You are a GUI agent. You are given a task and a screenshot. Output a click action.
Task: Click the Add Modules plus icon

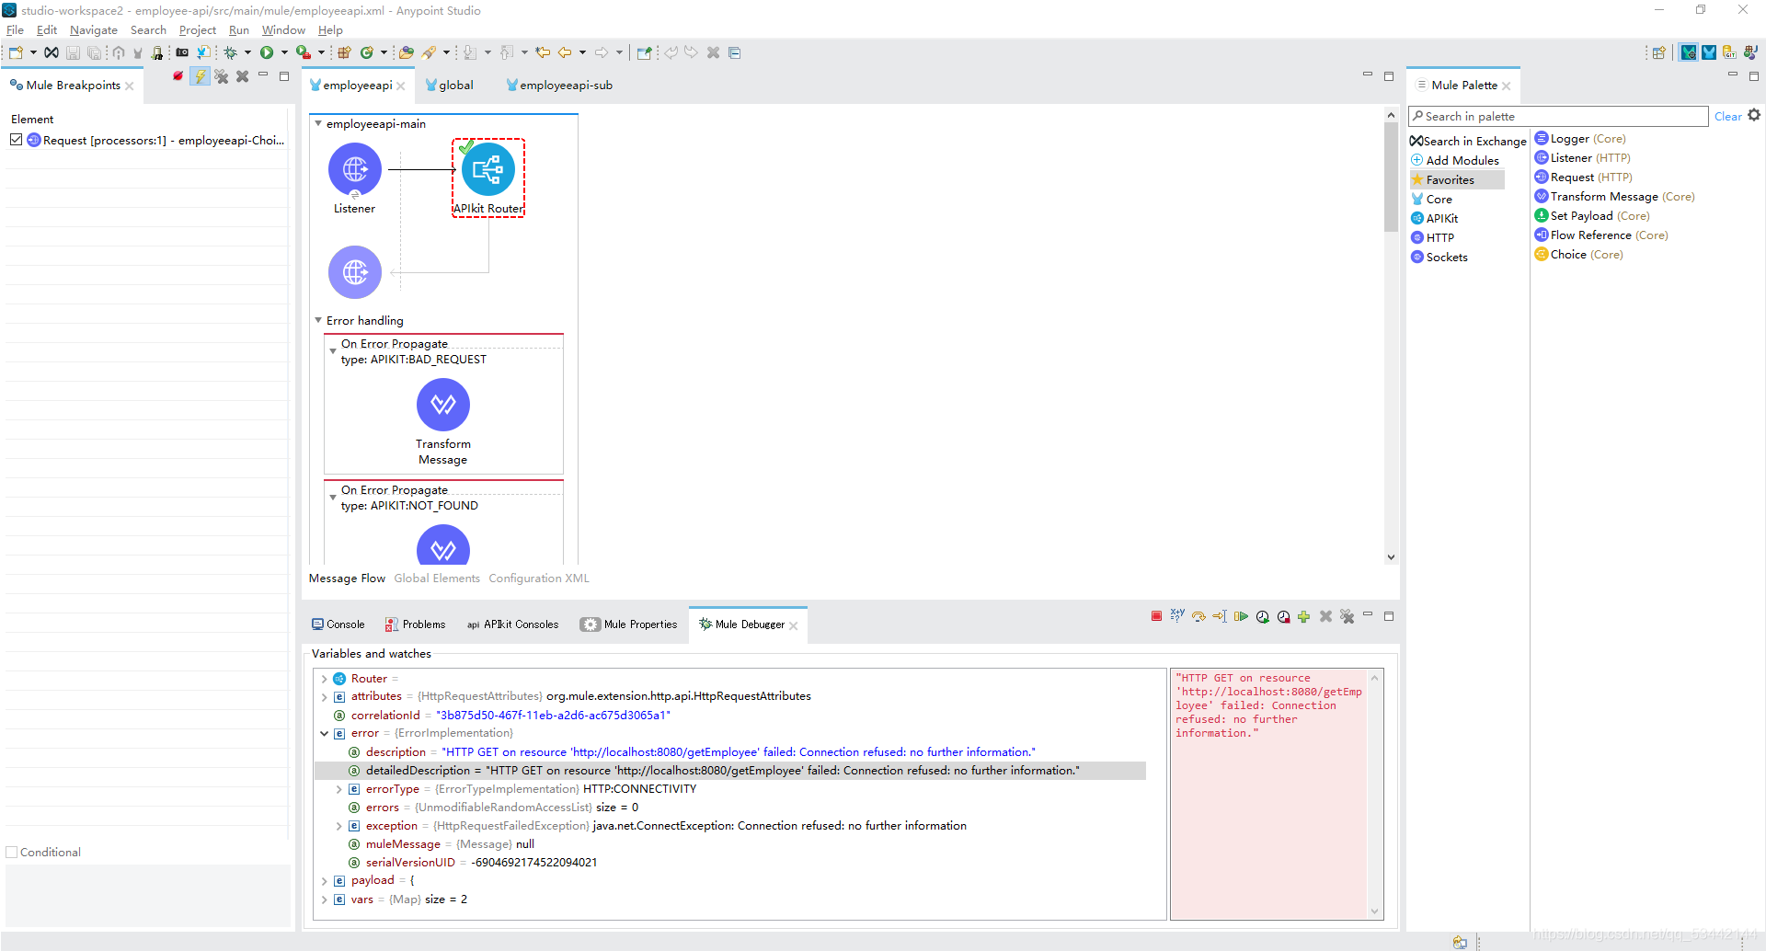click(1417, 160)
